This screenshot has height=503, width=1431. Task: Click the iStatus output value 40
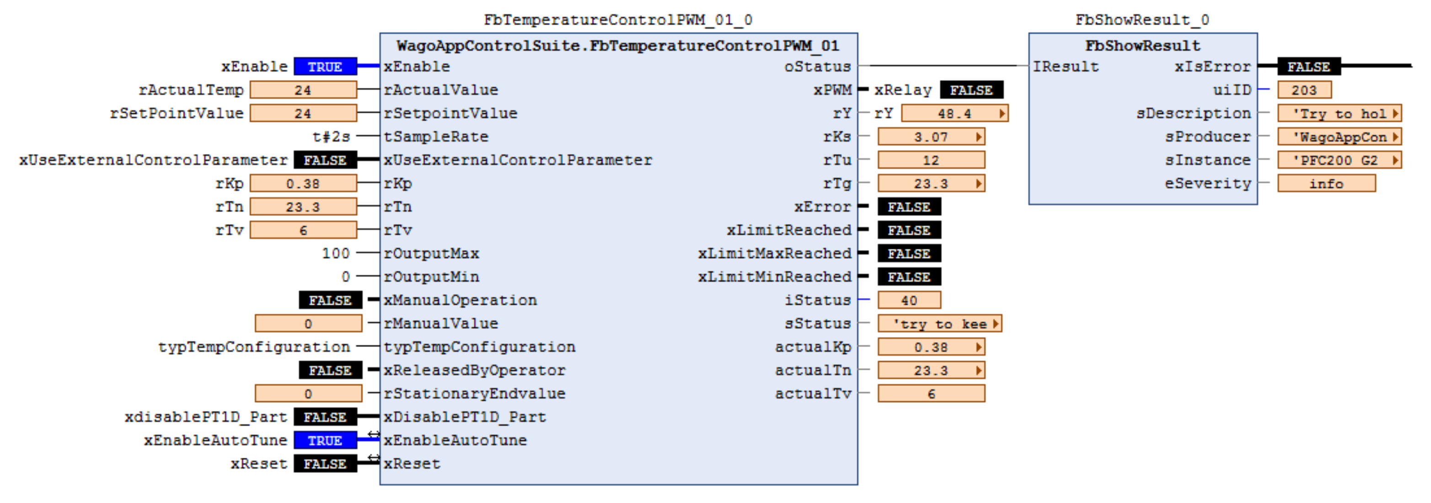pyautogui.click(x=909, y=300)
